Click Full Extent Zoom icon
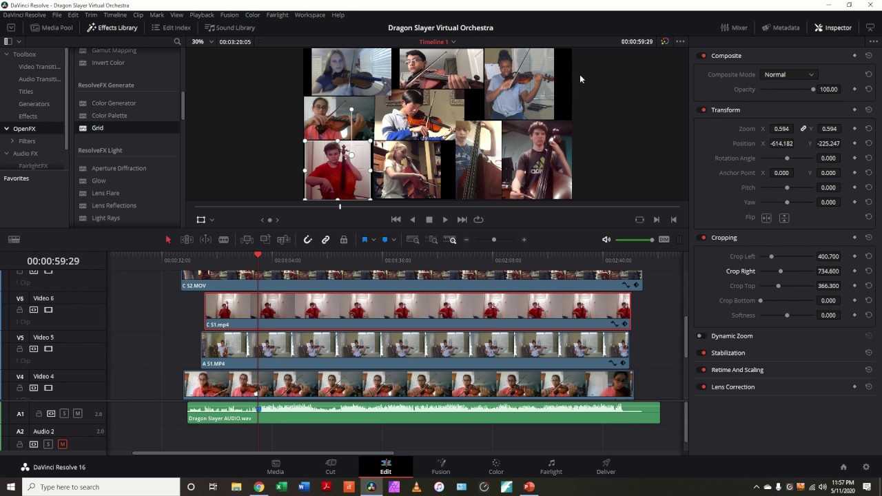 (x=413, y=240)
